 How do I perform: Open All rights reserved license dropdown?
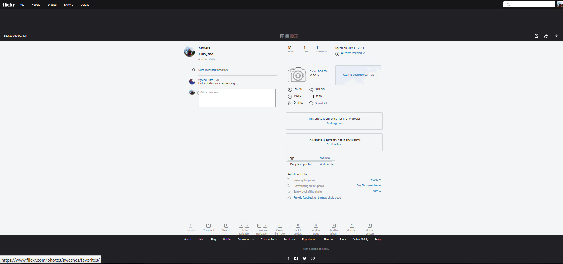pyautogui.click(x=353, y=53)
